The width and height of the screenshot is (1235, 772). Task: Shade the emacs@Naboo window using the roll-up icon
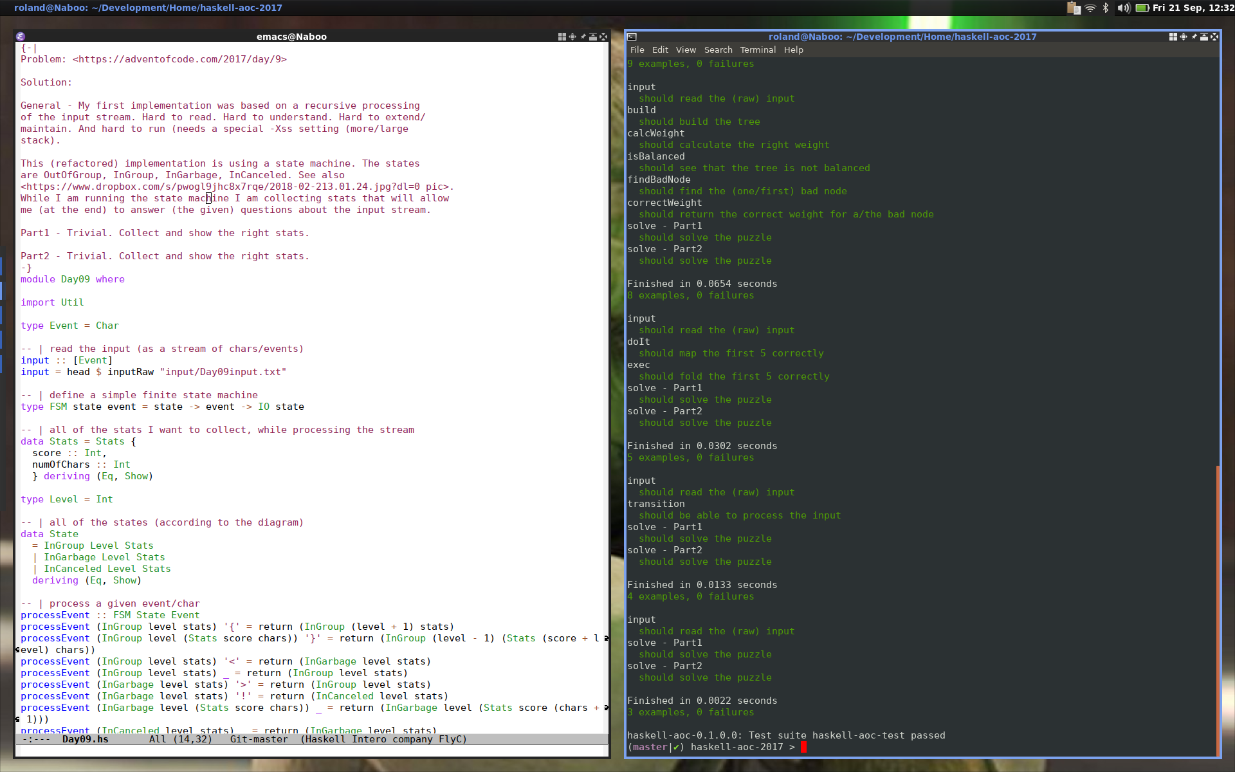point(593,37)
